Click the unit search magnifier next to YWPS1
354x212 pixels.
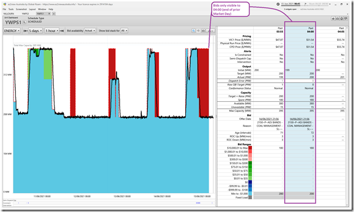click(x=24, y=22)
